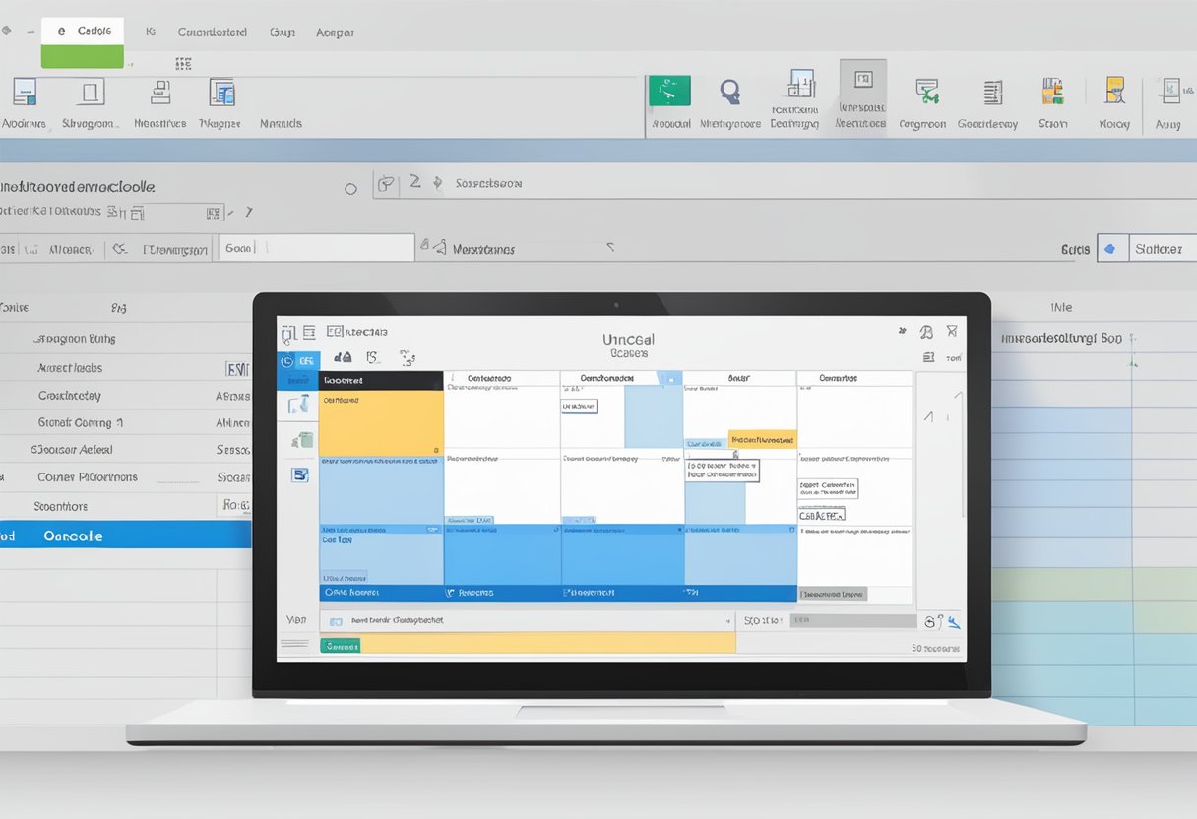This screenshot has width=1197, height=819.
Task: Click the large green New block under Cartols
Action: click(x=83, y=56)
